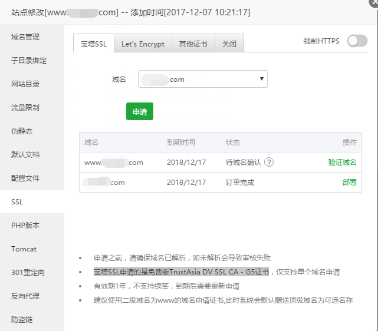Open 流量限制 settings
This screenshot has height=331, width=378.
[32, 108]
